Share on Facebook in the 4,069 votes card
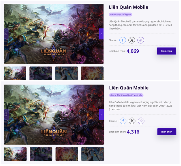The image size is (181, 166). [122, 40]
